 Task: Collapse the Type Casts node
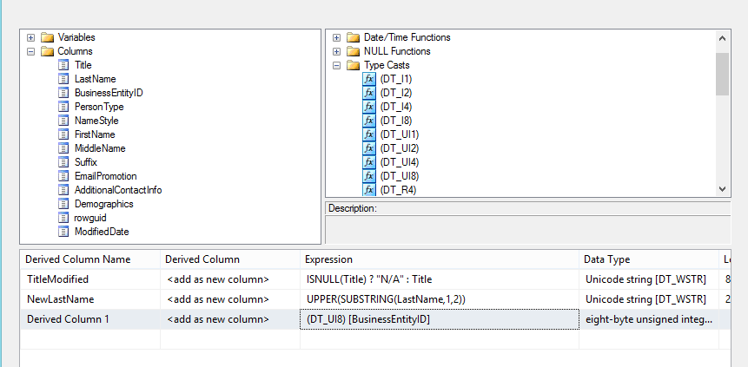click(337, 65)
